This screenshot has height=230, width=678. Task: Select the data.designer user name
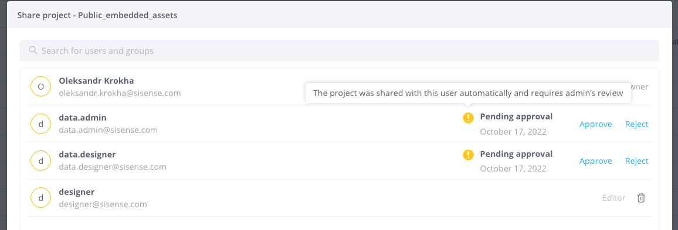pyautogui.click(x=87, y=155)
